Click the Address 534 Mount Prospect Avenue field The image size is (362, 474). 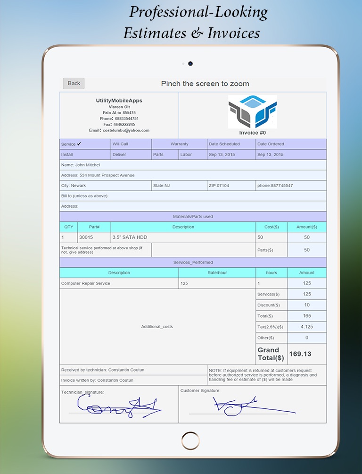click(x=193, y=175)
